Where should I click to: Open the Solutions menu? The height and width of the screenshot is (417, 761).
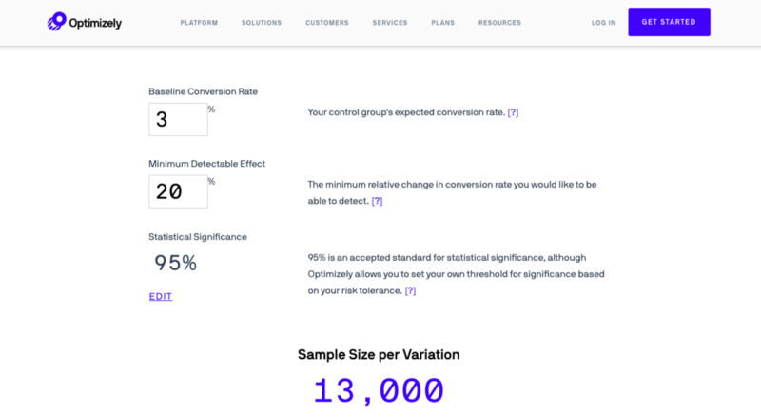(x=262, y=23)
